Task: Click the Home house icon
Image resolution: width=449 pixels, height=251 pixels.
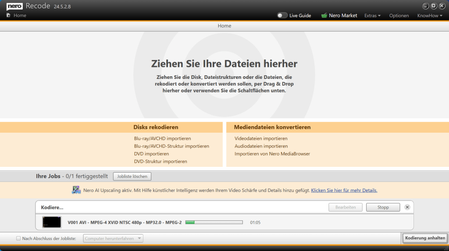Action: [8, 15]
